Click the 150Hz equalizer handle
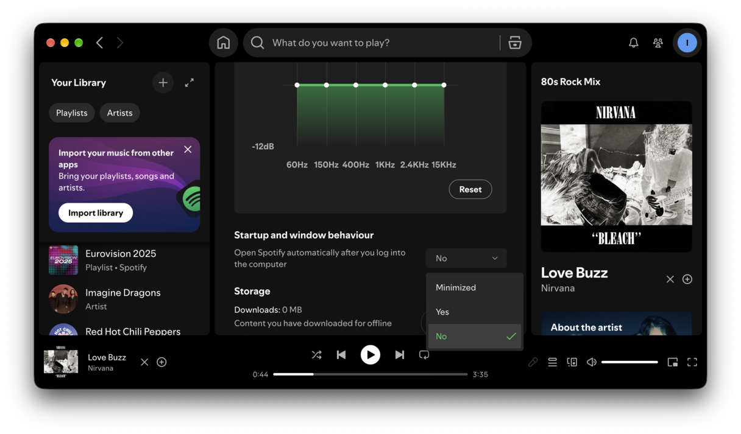741x434 pixels. coord(327,85)
